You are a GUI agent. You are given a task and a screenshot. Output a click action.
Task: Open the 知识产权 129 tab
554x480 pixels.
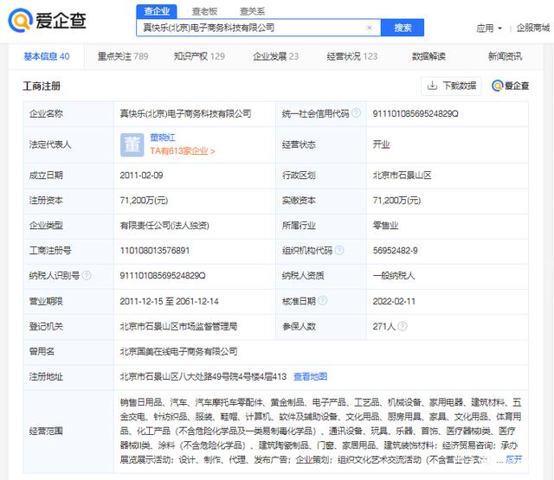[x=199, y=56]
